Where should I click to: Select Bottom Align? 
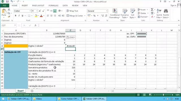coord(55,11)
